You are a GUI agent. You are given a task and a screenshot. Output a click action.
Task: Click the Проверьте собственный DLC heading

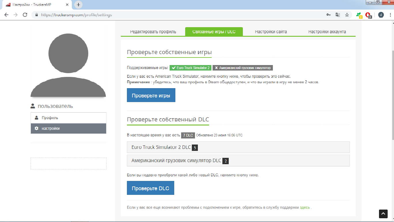[168, 120]
